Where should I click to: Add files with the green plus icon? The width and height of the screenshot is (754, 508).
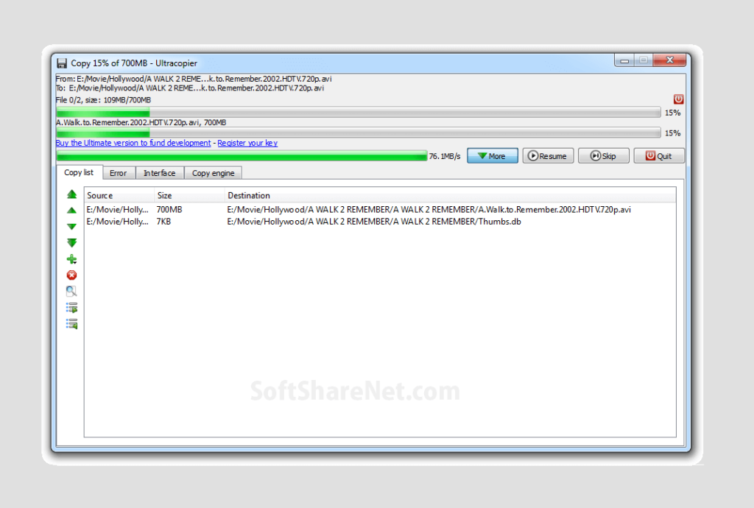pos(71,260)
